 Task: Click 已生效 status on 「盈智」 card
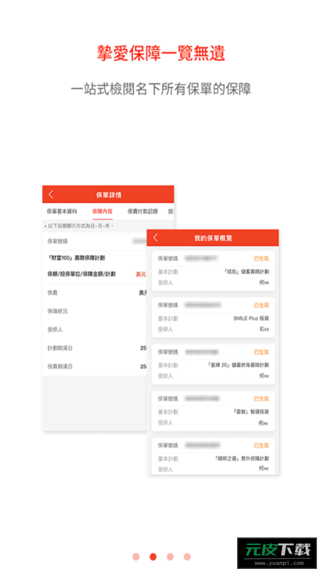[x=261, y=399]
